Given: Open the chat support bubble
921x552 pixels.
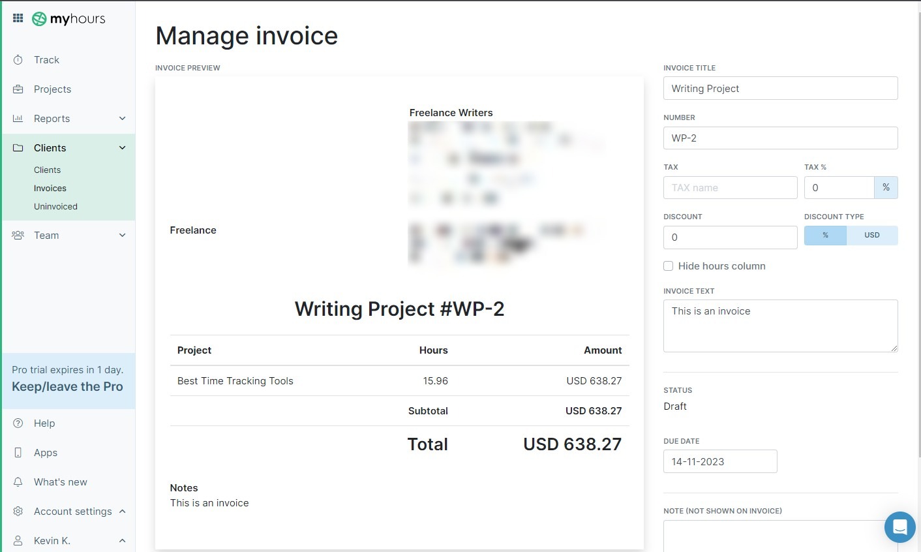Looking at the screenshot, I should 899,527.
